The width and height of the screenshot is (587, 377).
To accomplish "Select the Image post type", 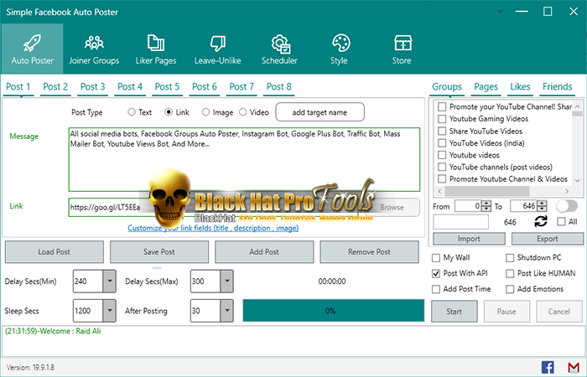I will (x=205, y=111).
